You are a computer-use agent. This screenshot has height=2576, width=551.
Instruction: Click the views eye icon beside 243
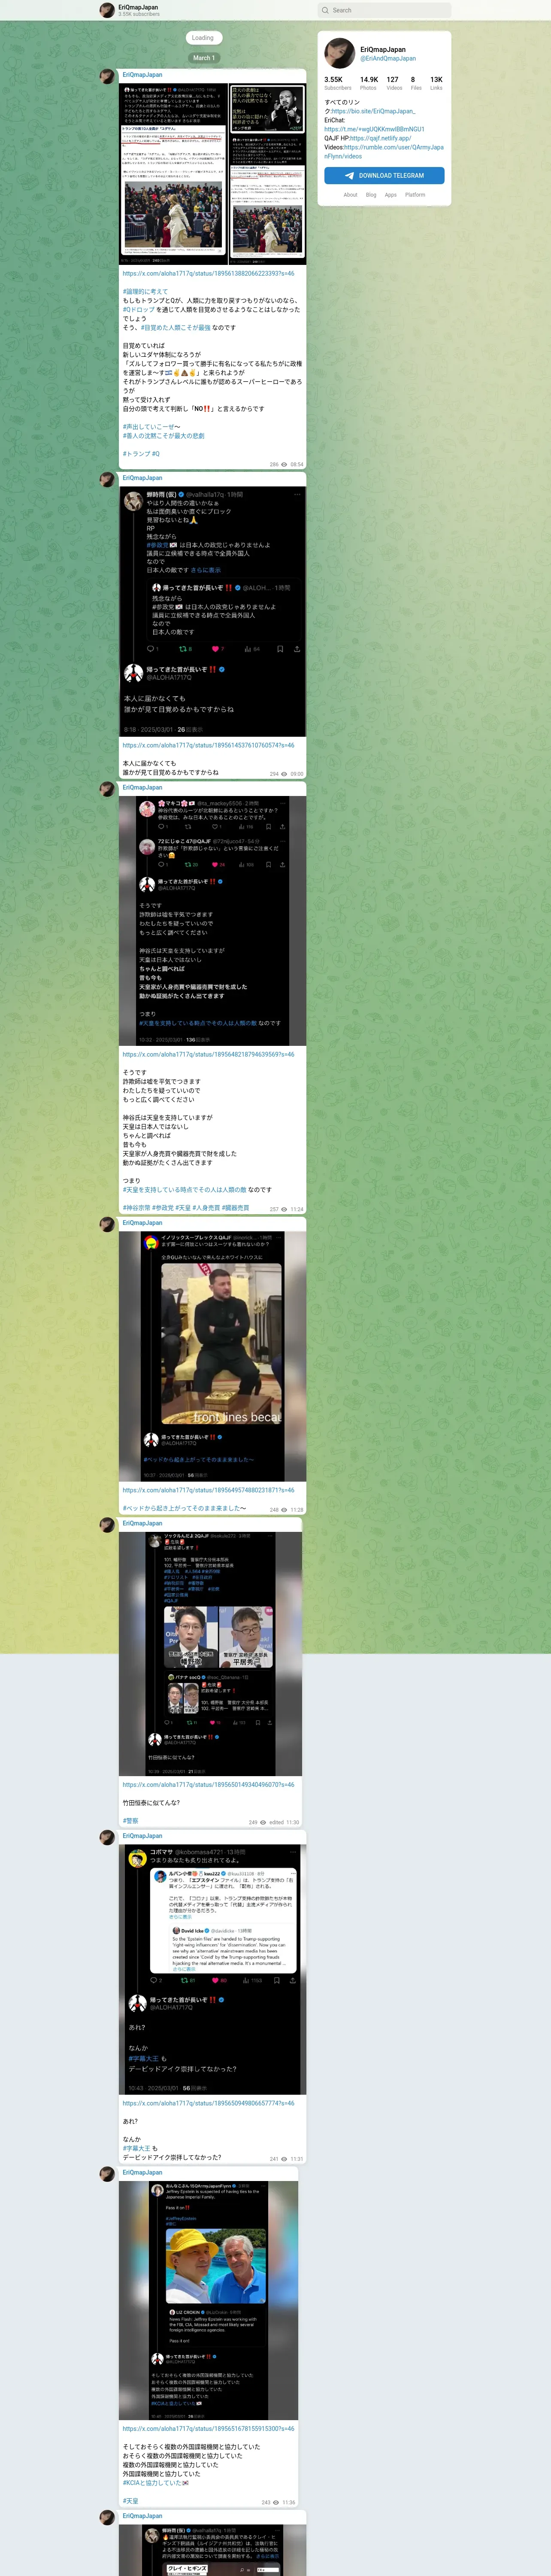(276, 2502)
